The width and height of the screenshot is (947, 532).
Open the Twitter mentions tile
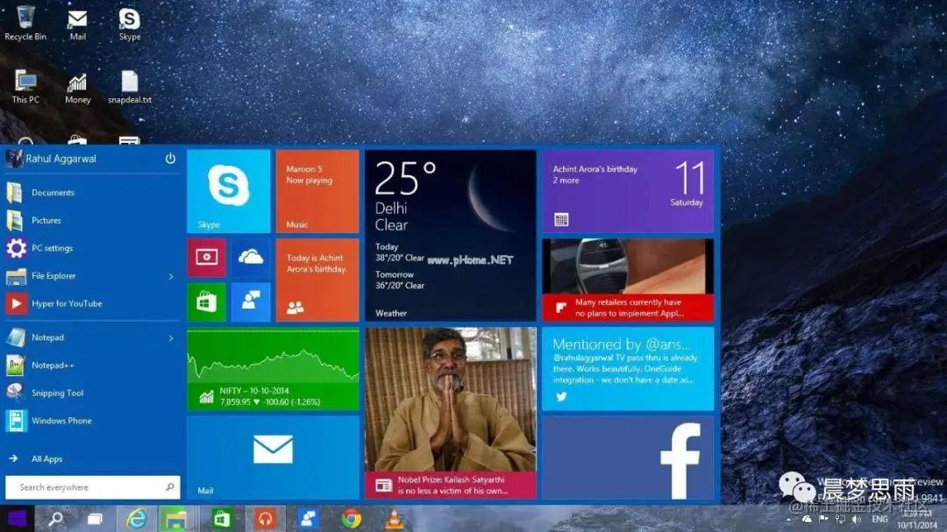pos(628,369)
